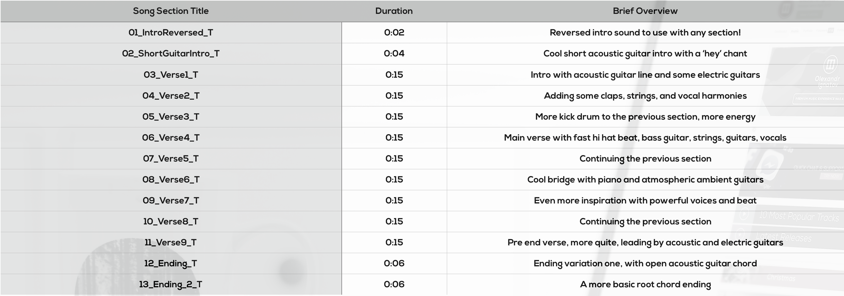
Task: Select "Main verse with fast hi hat beat" text
Action: click(x=645, y=138)
